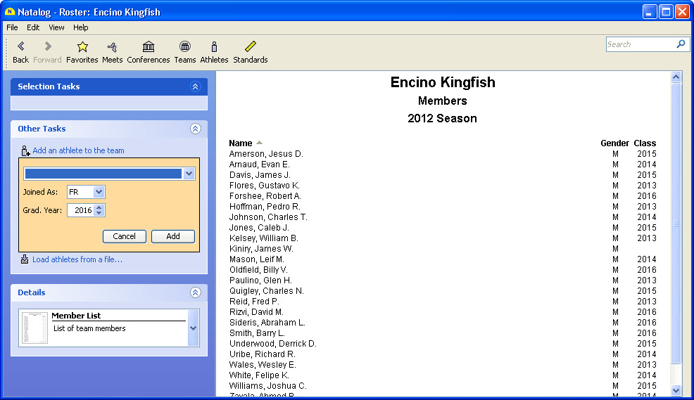
Task: Open the Joined As dropdown
Action: click(x=99, y=192)
